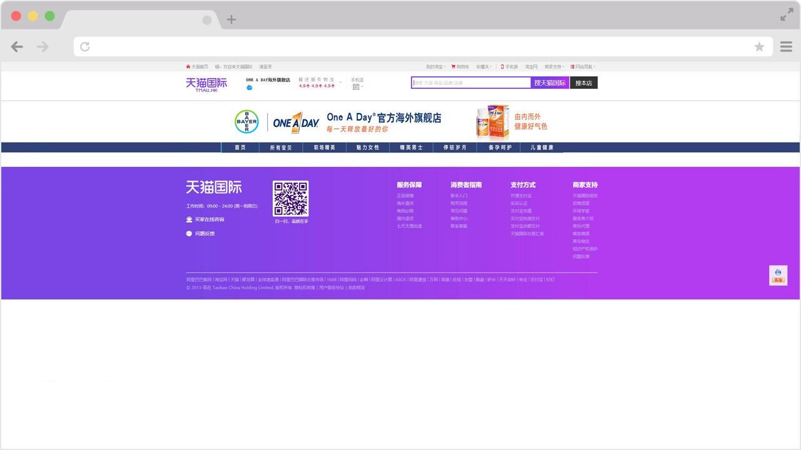Expand the 我的淘宝 dropdown
This screenshot has width=801, height=450.
[436, 66]
